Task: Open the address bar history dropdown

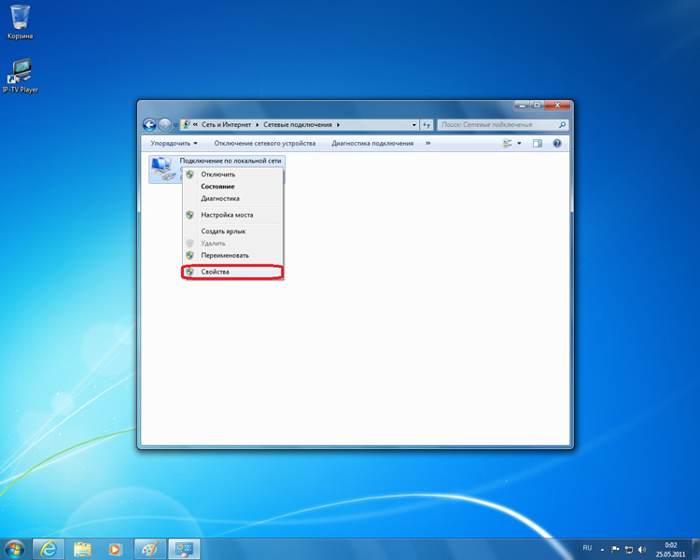Action: (x=413, y=125)
